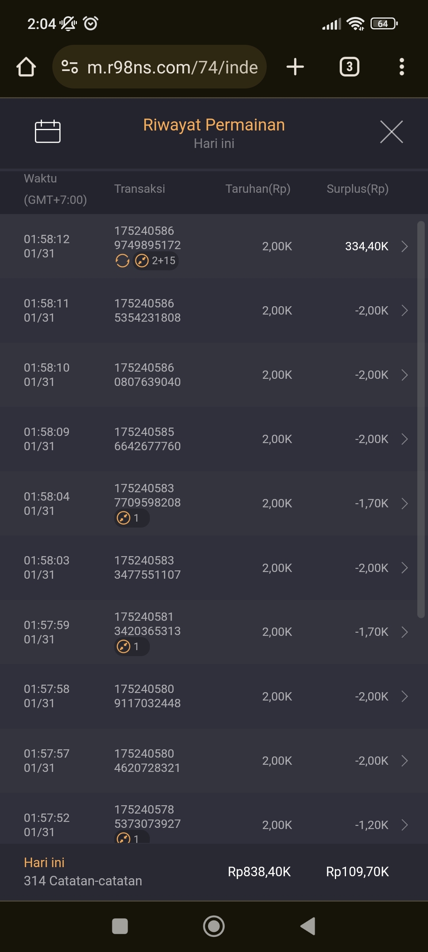Open the tab switcher showing 3 tabs

coord(349,67)
